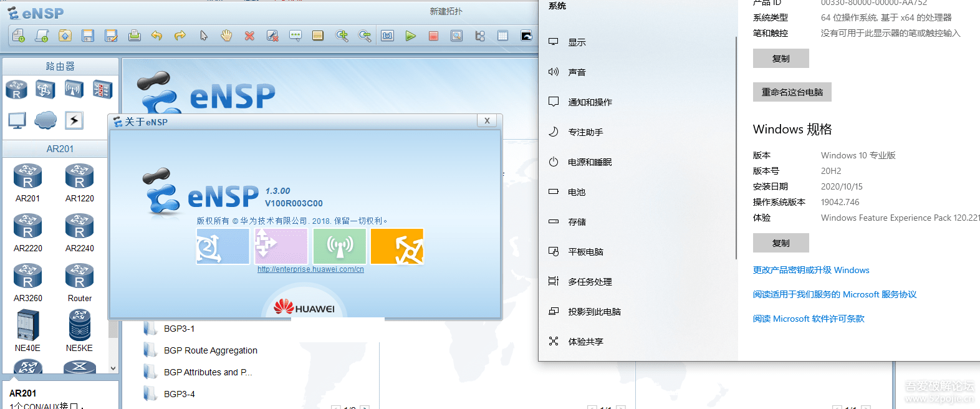This screenshot has width=980, height=409.
Task: Pick the NE40E device
Action: (28, 331)
